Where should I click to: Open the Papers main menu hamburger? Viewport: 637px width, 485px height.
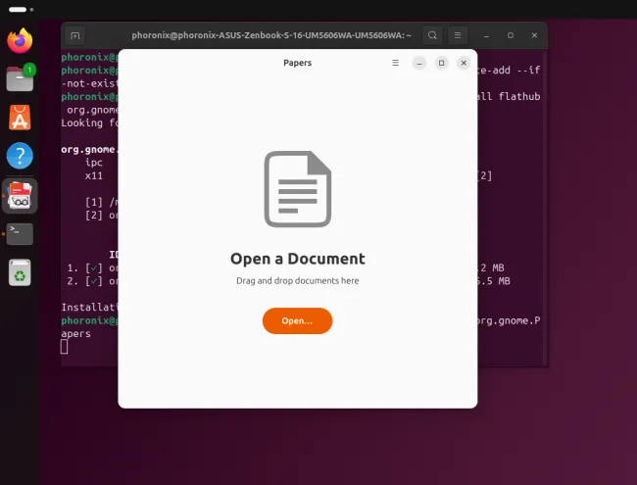[x=395, y=63]
